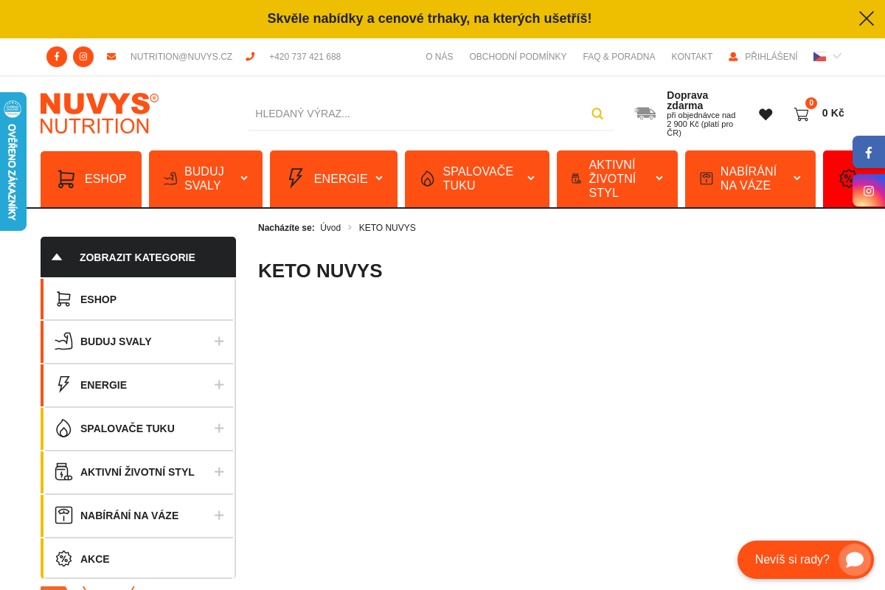This screenshot has height=590, width=885.
Task: Select the search magnifier icon
Action: 597,114
